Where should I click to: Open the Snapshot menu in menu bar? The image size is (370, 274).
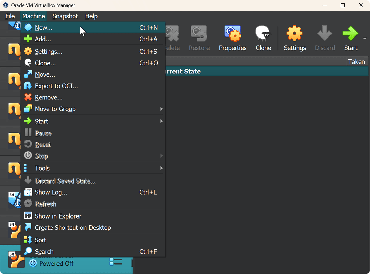(65, 16)
